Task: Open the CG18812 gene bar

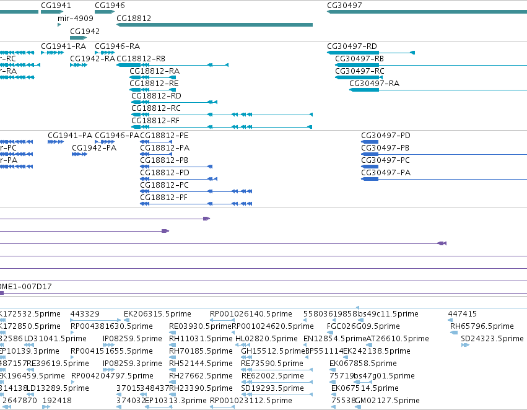Action: point(214,25)
